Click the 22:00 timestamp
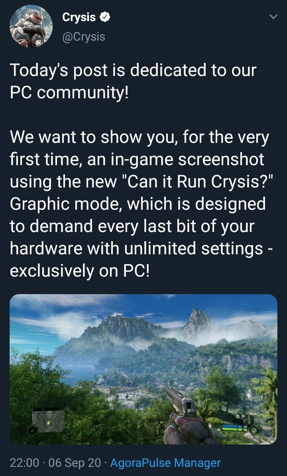This screenshot has width=287, height=476. click(x=24, y=462)
